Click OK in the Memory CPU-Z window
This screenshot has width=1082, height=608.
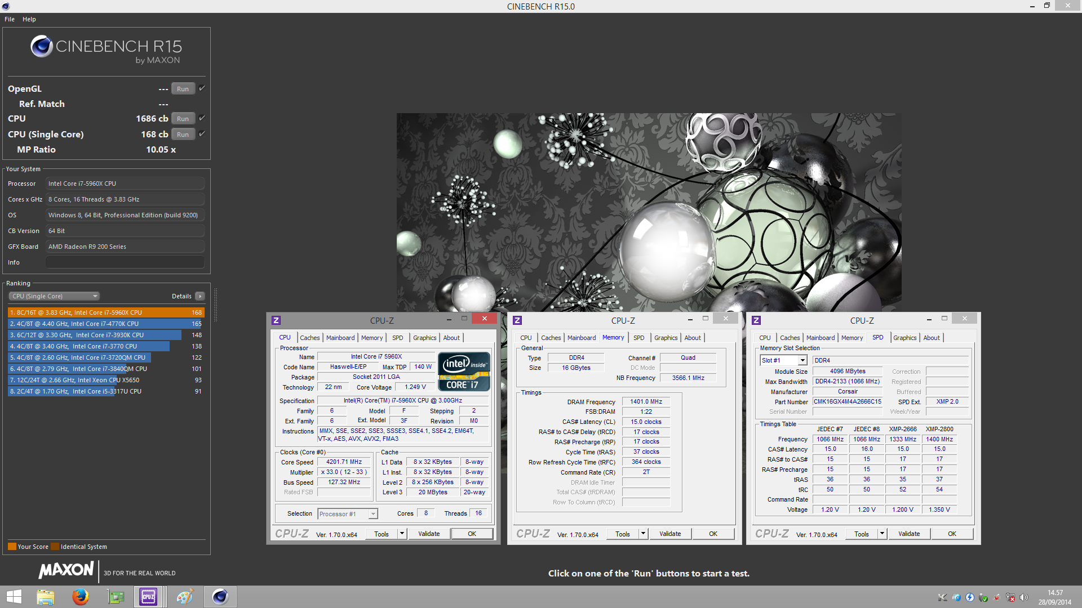(x=713, y=534)
